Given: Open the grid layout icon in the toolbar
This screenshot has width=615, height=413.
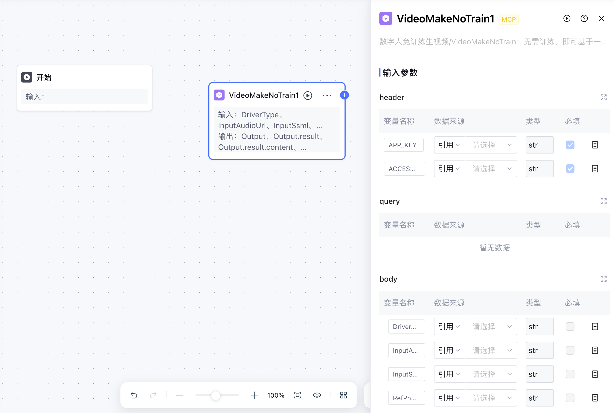Looking at the screenshot, I should click(x=343, y=395).
